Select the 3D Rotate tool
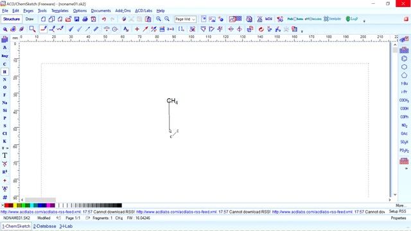411x231 pixels. tap(21, 29)
